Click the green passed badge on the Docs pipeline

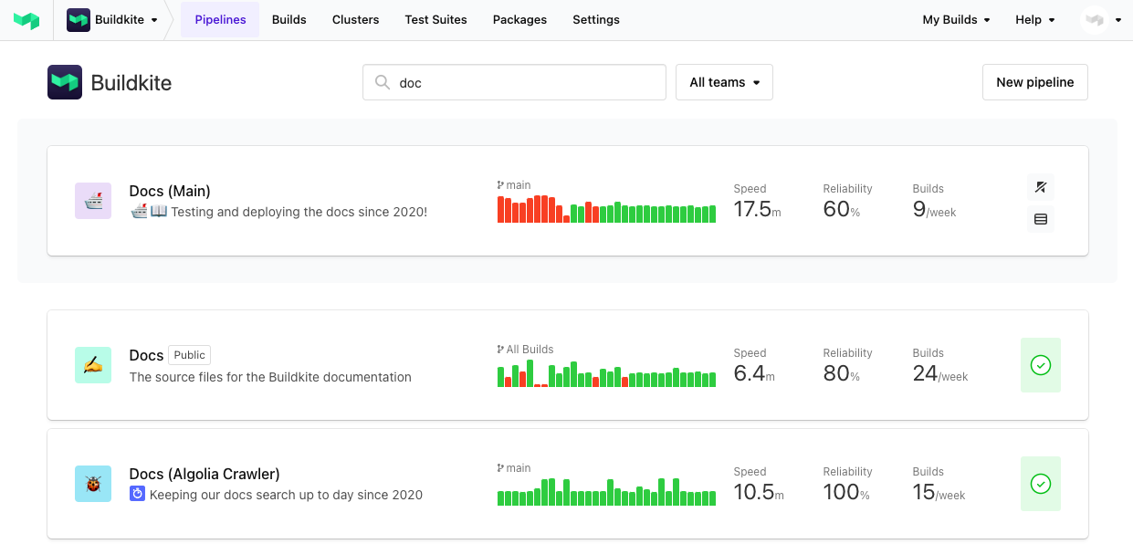pos(1040,364)
